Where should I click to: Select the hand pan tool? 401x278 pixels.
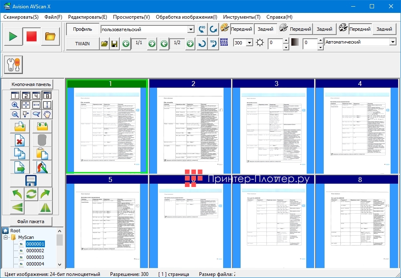tap(47, 114)
